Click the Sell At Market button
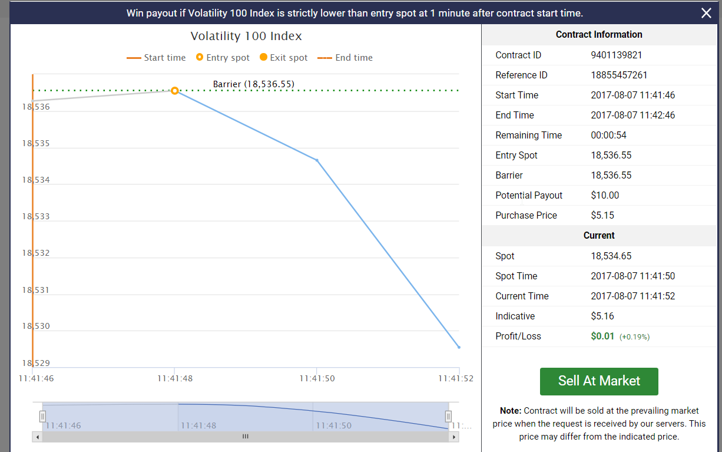722x452 pixels. click(599, 381)
